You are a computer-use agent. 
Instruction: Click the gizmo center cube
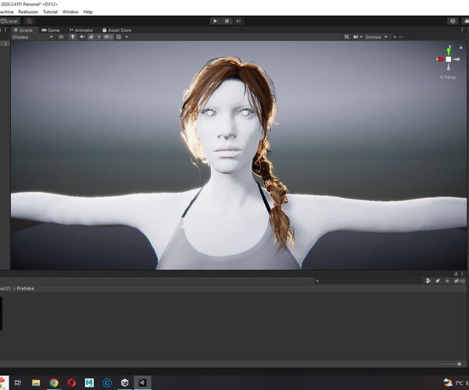tap(449, 59)
